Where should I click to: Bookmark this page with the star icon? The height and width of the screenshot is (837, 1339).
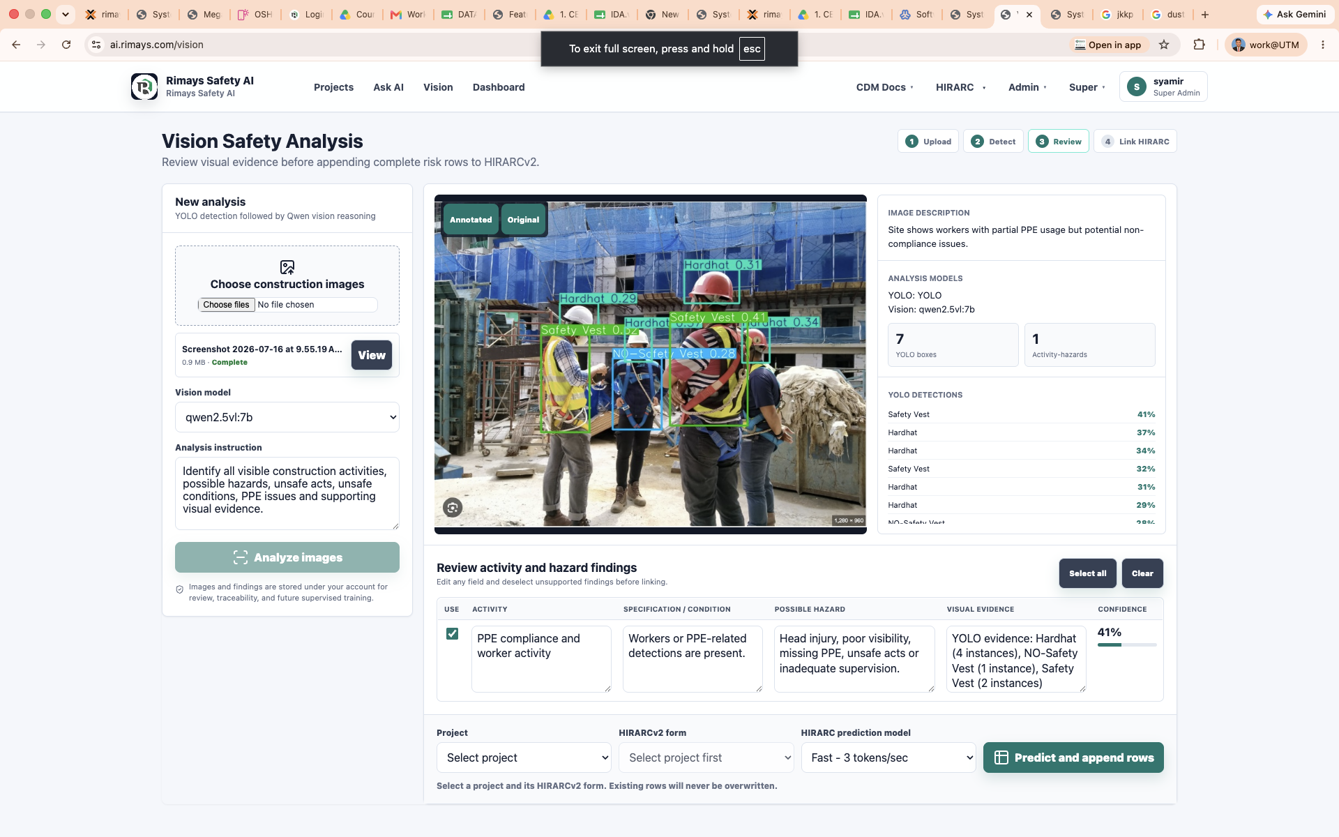pos(1164,45)
